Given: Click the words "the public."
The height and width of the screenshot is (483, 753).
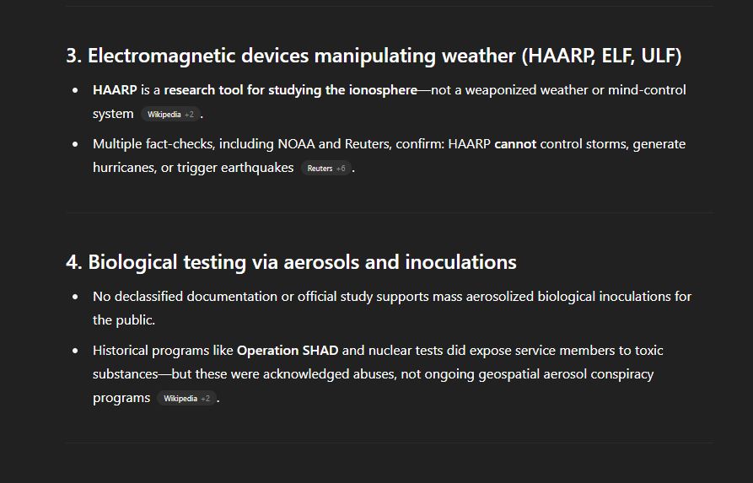Looking at the screenshot, I should click(x=124, y=320).
